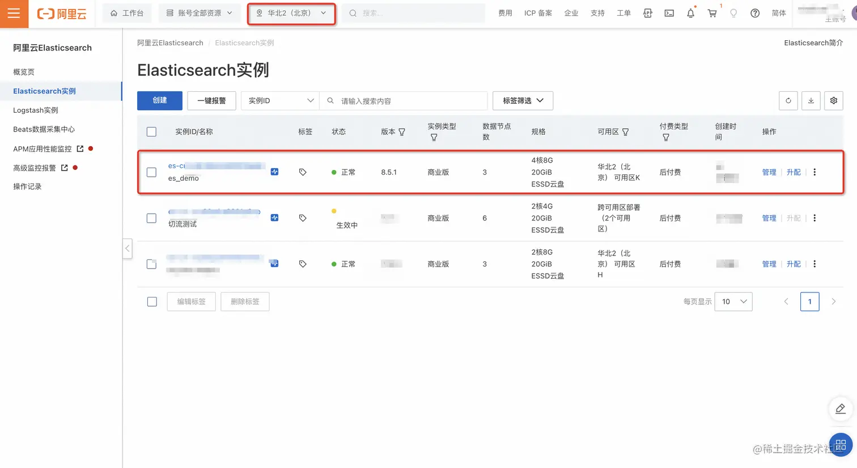This screenshot has height=468, width=857.
Task: Check the 2核8G instance row checkbox
Action: tap(151, 264)
